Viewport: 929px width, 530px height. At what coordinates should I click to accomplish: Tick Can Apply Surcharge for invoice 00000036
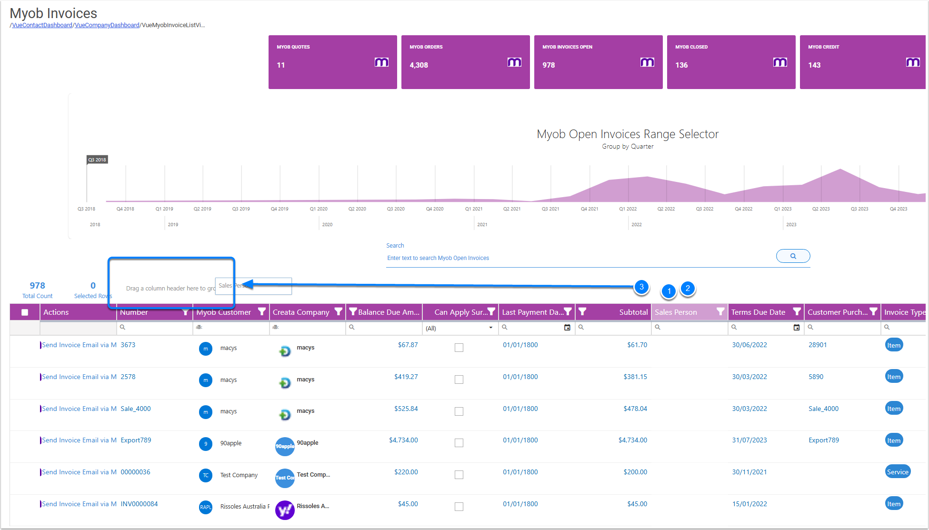[x=459, y=475]
